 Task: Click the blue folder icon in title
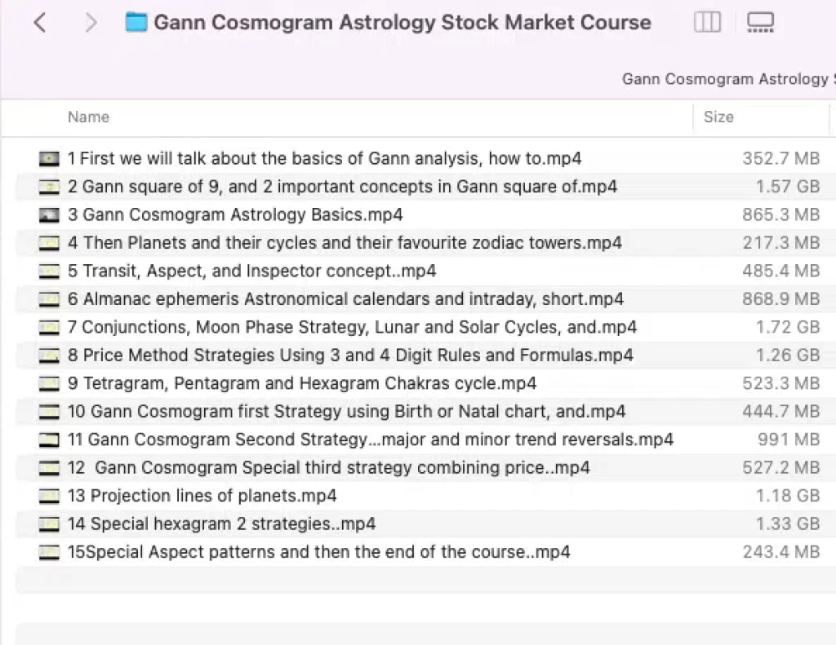(136, 22)
